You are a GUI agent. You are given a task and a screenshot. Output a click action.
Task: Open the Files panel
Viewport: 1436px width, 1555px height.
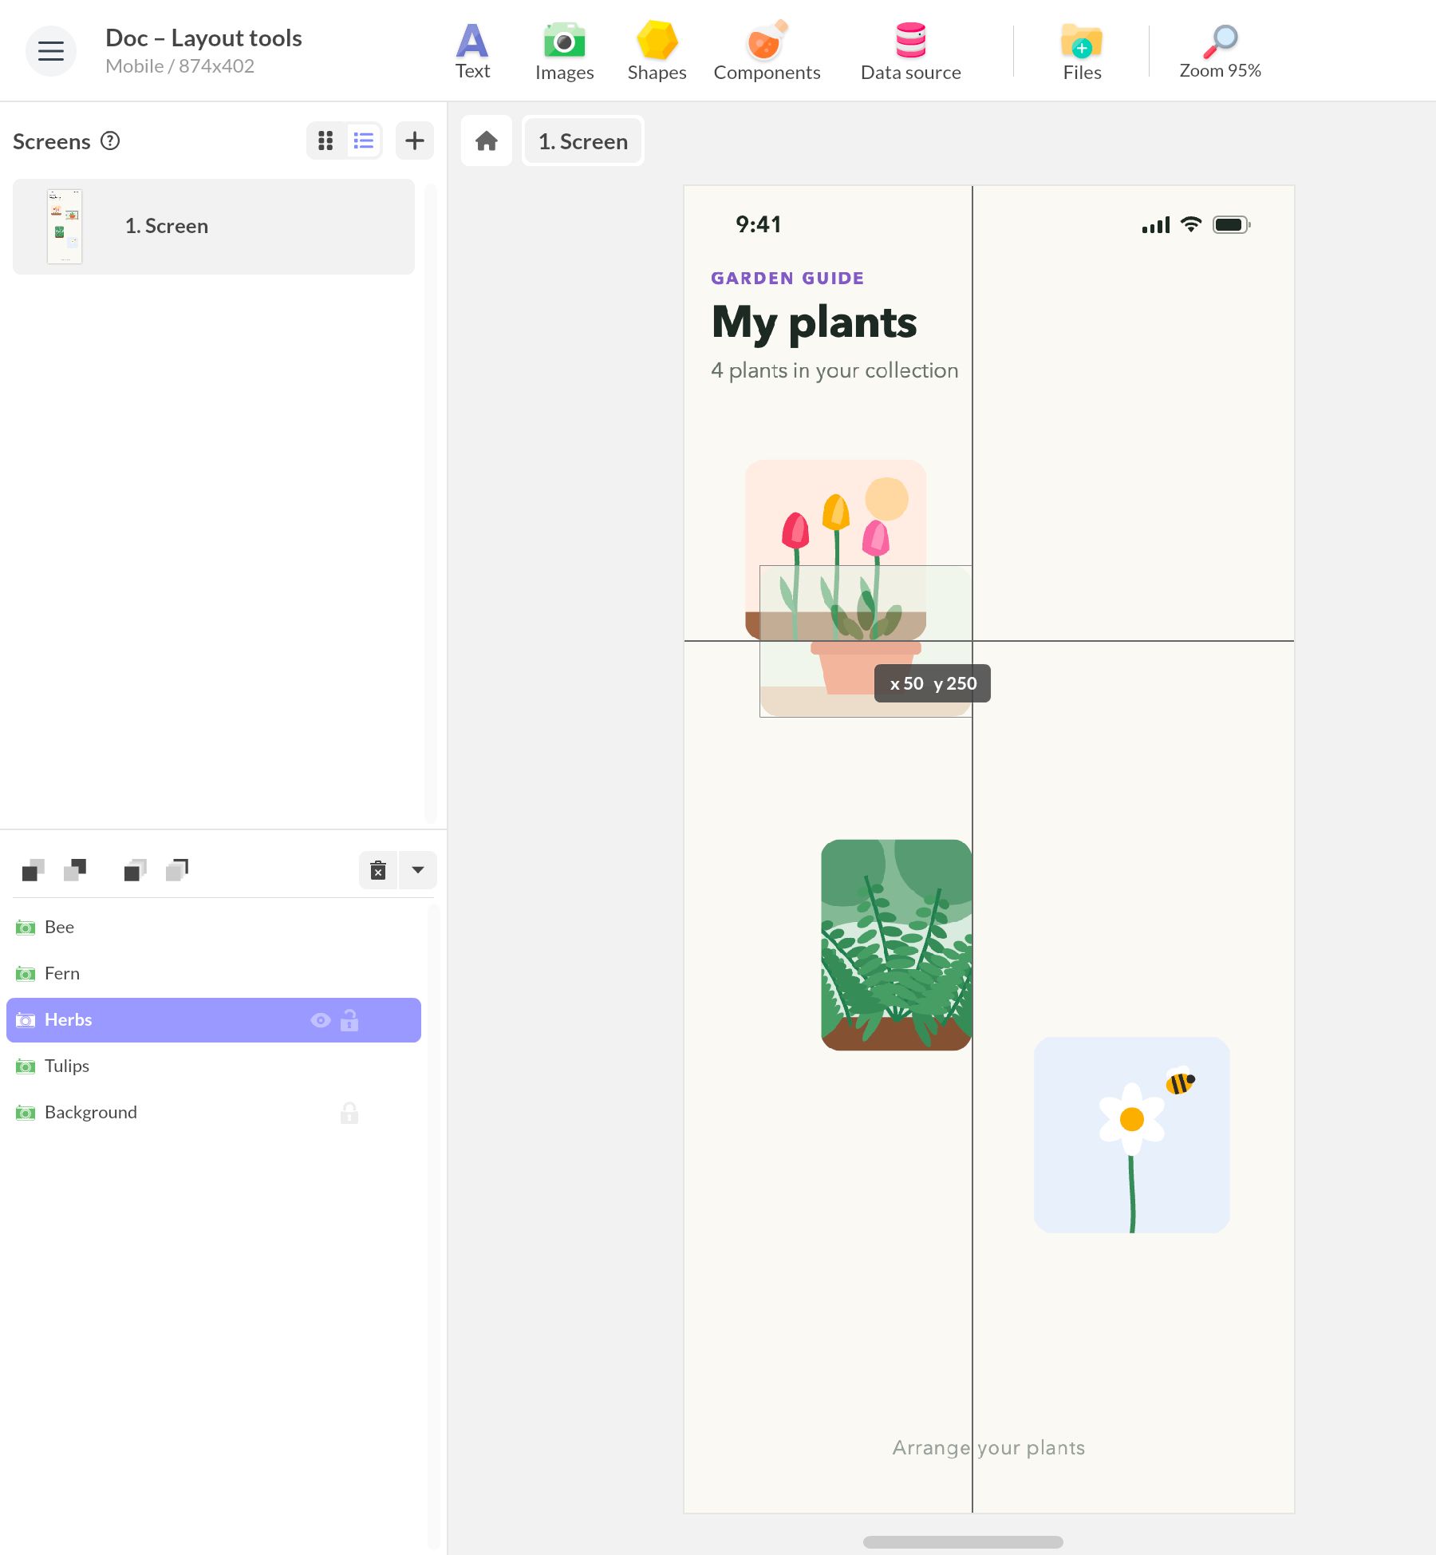click(1082, 51)
